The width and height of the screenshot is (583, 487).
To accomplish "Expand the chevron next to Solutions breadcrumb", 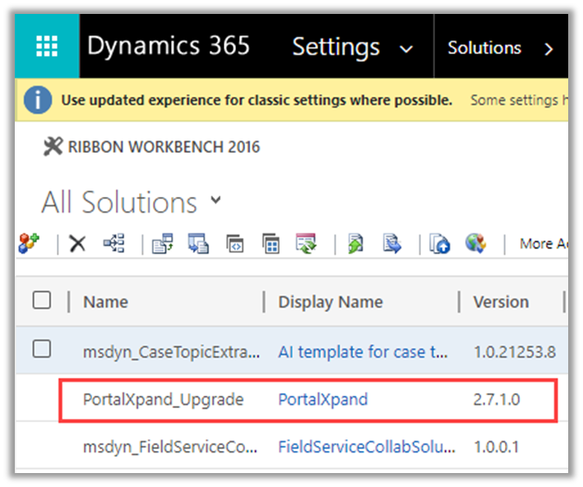I will (548, 49).
